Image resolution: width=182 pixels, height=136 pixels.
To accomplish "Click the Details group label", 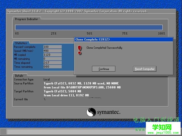I will point(19,76).
